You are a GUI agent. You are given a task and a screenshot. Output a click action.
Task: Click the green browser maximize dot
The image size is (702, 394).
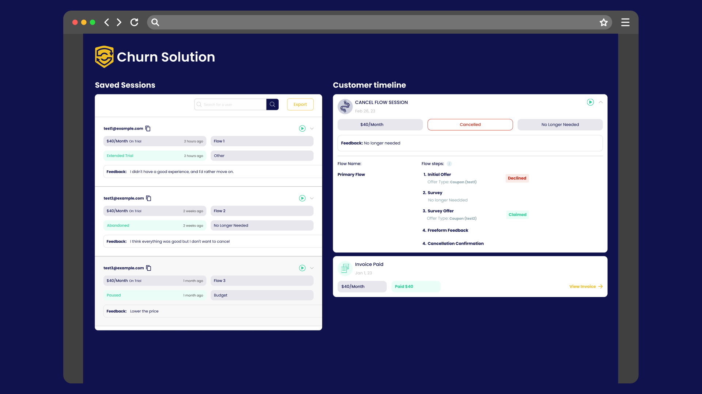coord(93,22)
